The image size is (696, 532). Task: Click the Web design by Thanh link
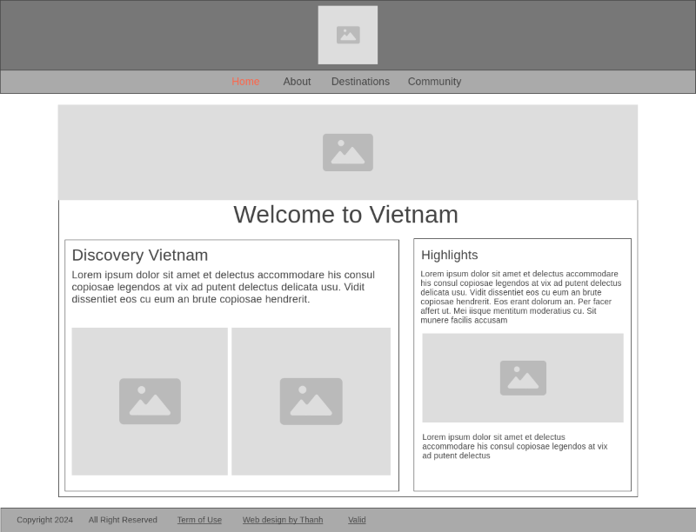click(x=283, y=519)
